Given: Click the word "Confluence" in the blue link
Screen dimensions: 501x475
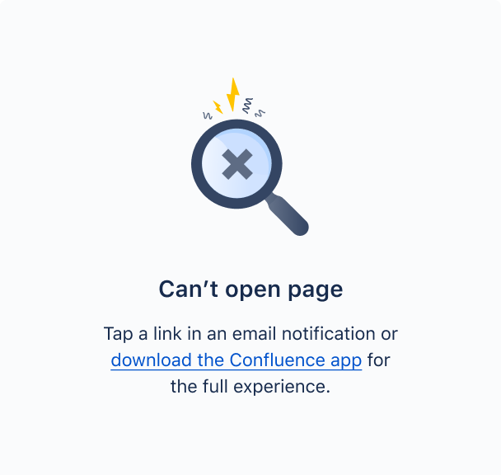Looking at the screenshot, I should [277, 360].
